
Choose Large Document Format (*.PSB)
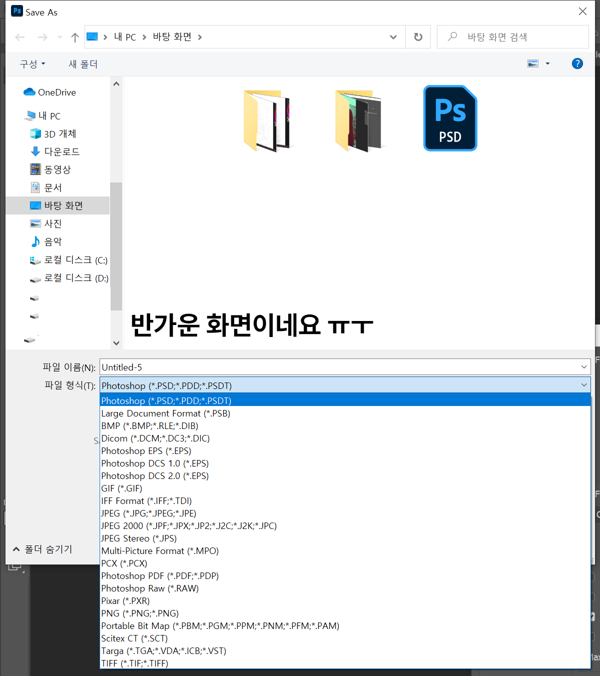click(345, 413)
